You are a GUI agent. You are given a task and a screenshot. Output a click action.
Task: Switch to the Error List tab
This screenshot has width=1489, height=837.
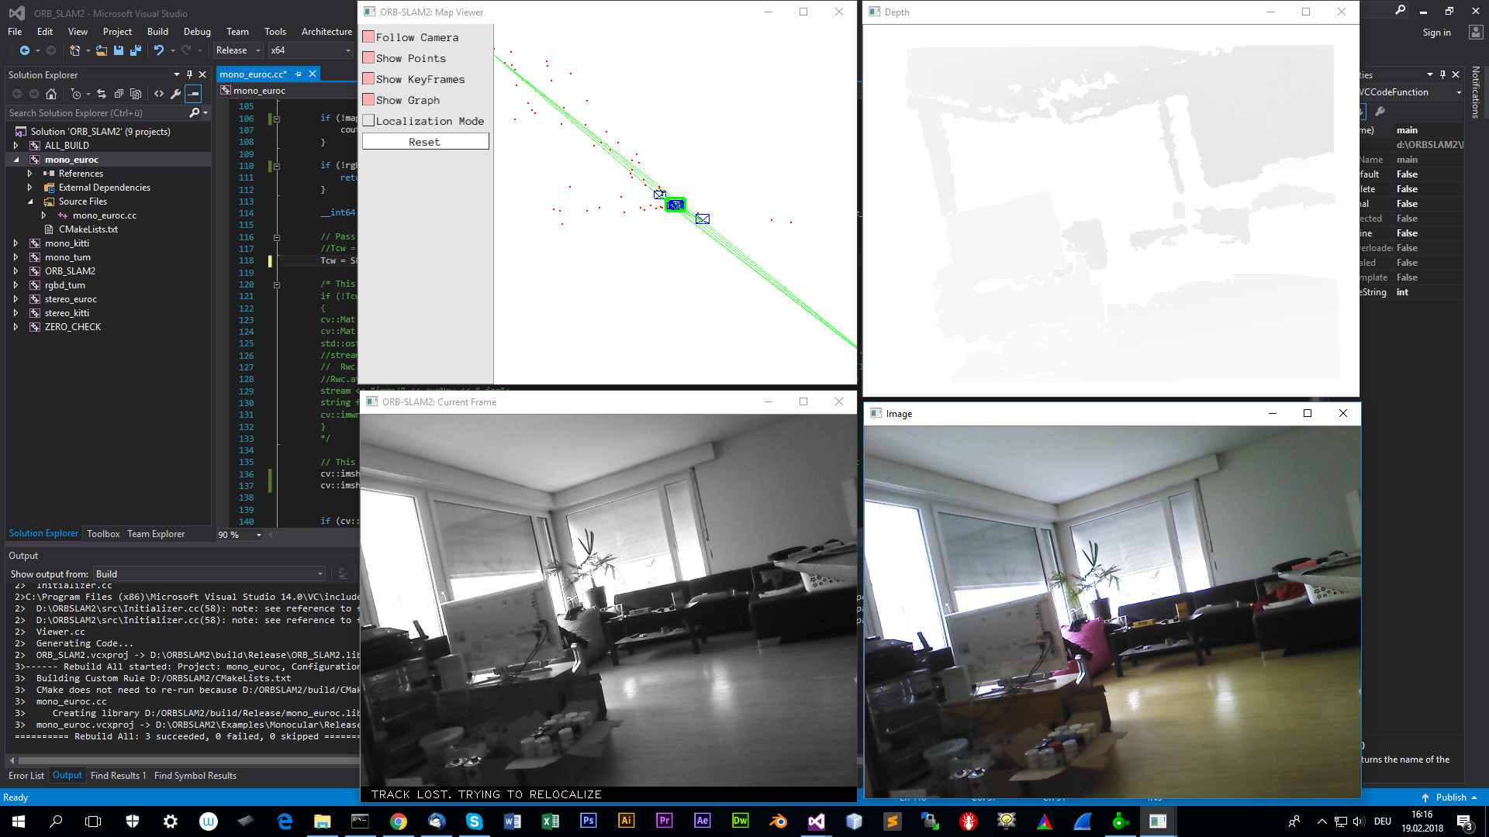pyautogui.click(x=26, y=776)
